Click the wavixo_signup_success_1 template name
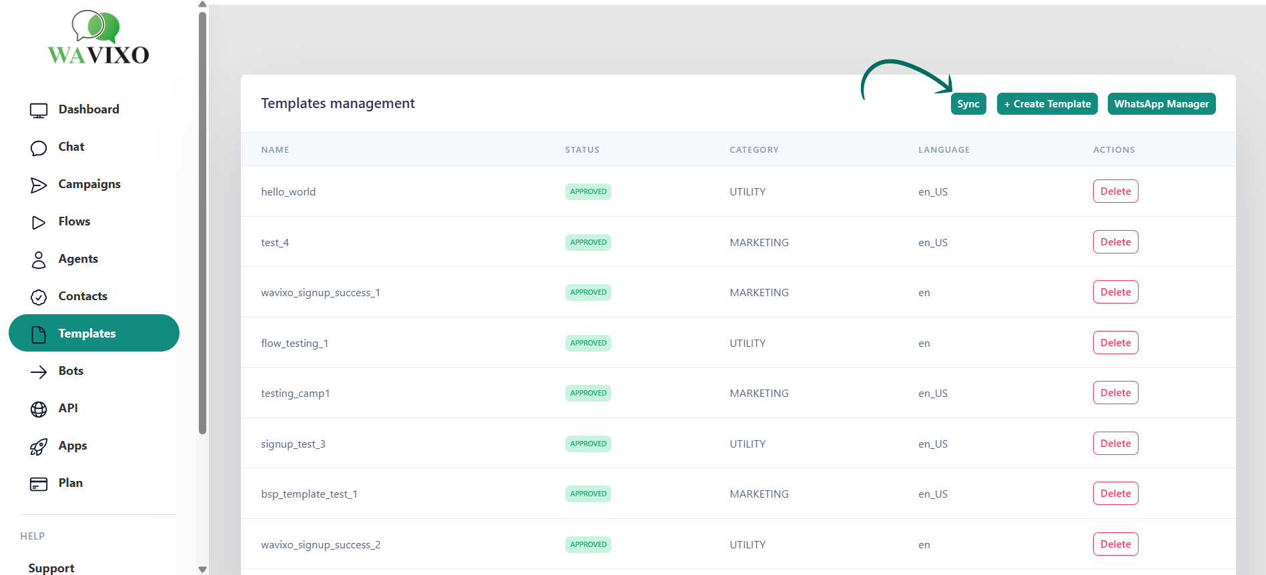This screenshot has height=575, width=1266. coord(320,293)
